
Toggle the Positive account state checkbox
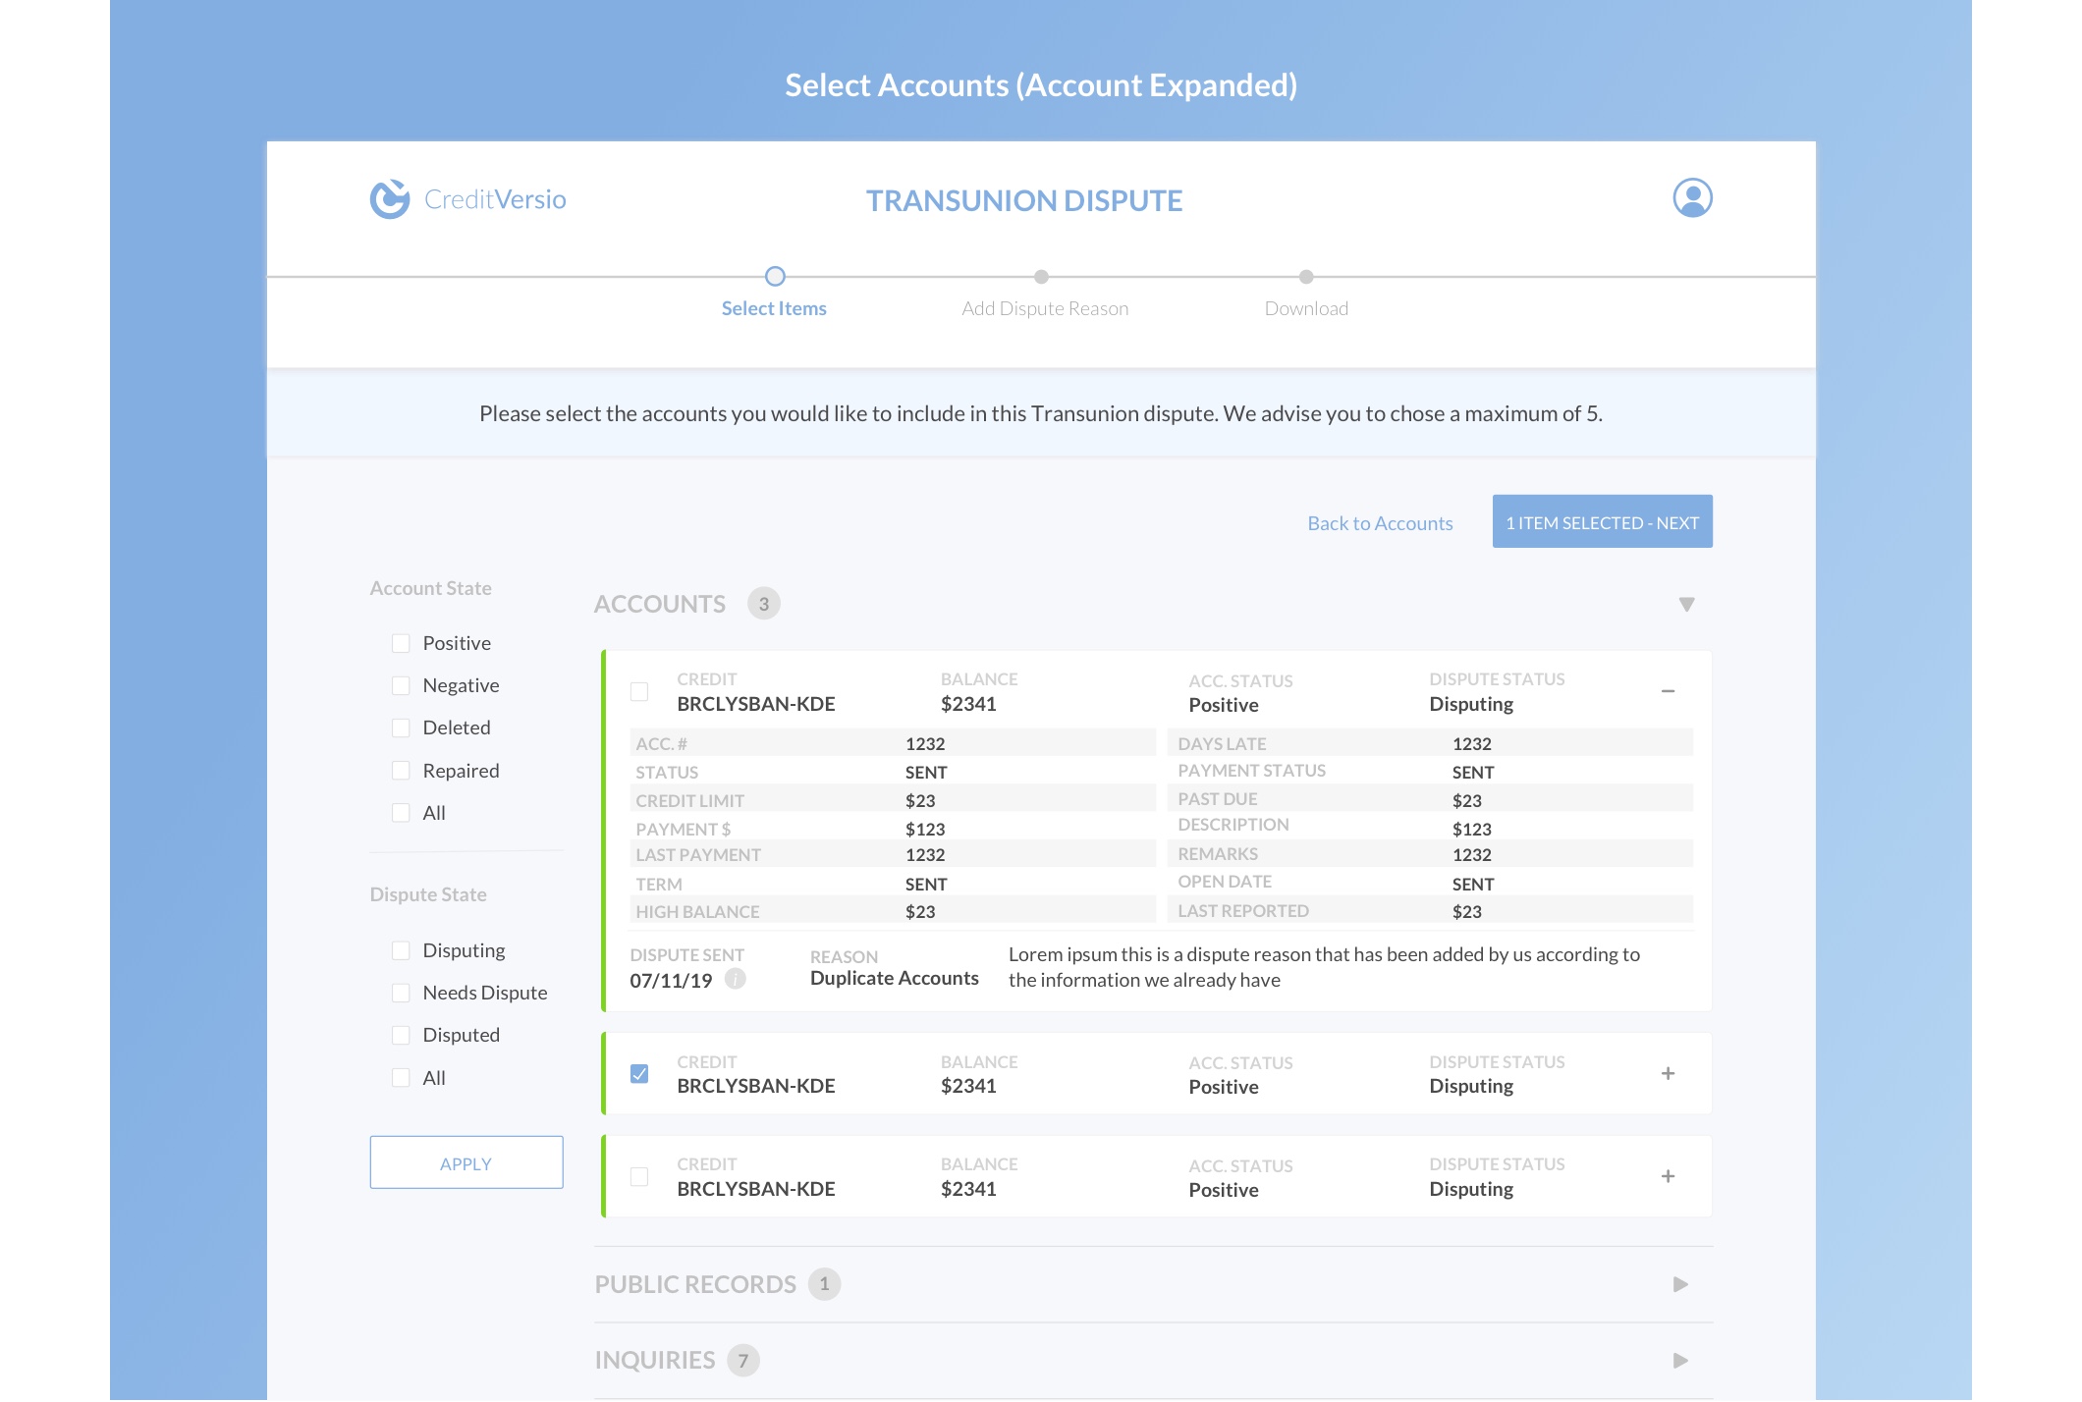pos(403,641)
